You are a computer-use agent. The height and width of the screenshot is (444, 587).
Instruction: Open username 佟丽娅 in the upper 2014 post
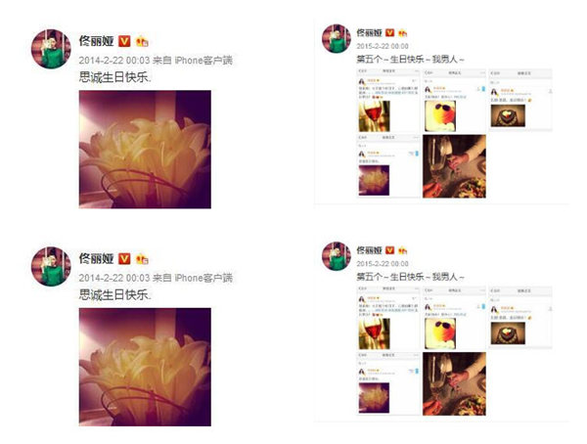96,41
